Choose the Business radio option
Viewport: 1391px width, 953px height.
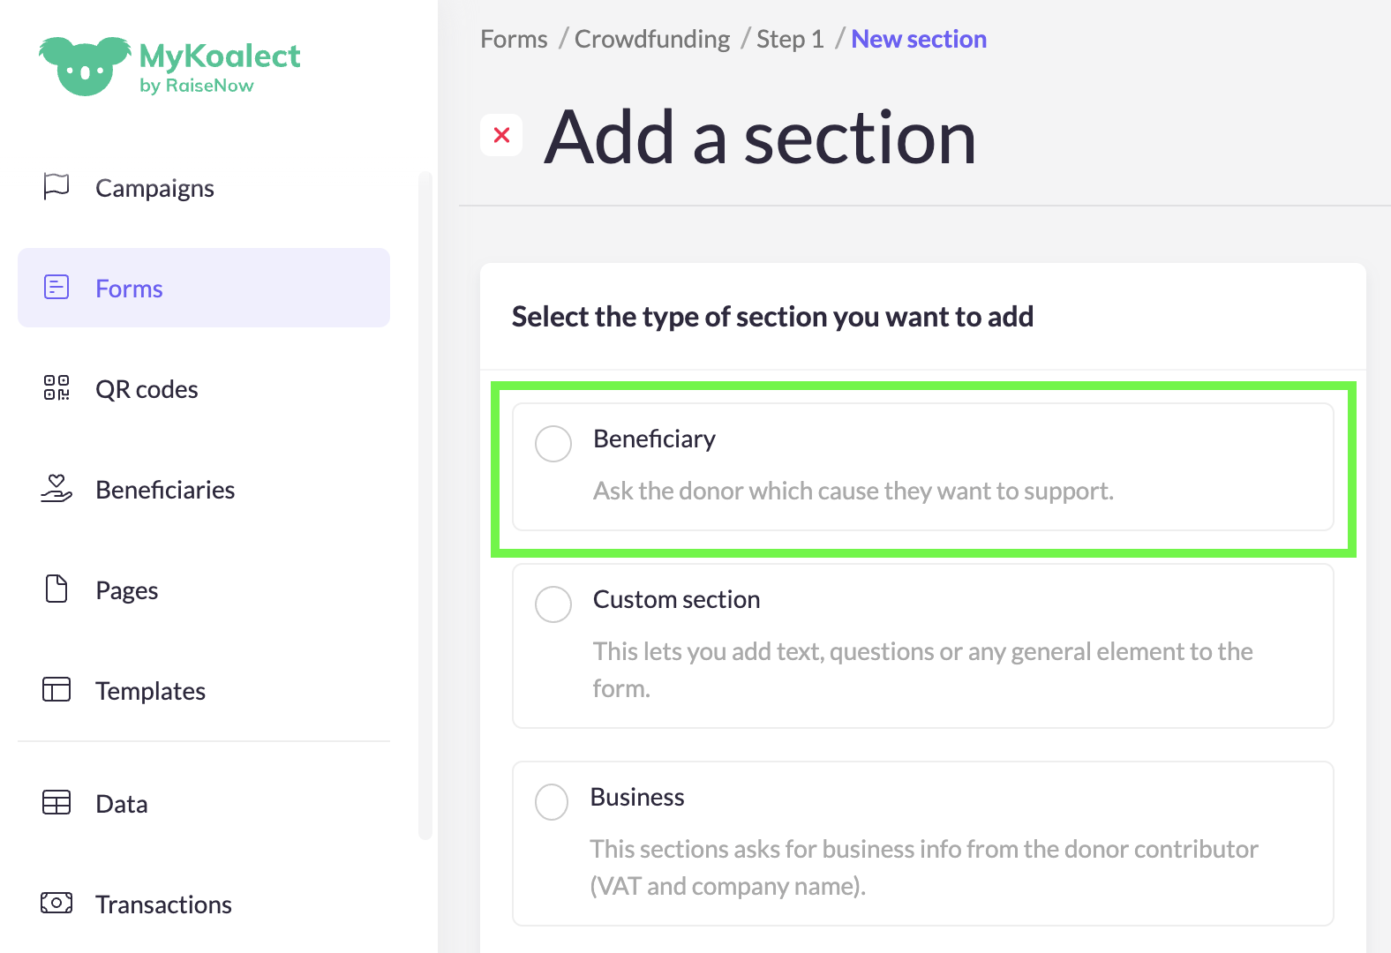552,802
